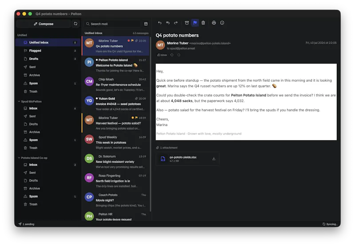
Task: Click the Compose button
Action: (43, 24)
